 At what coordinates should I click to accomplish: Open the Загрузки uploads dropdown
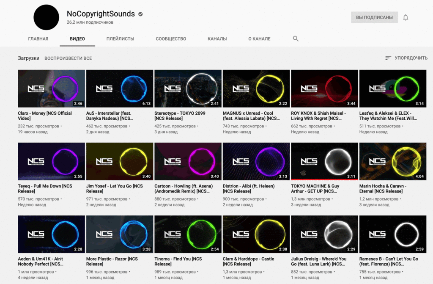28,58
